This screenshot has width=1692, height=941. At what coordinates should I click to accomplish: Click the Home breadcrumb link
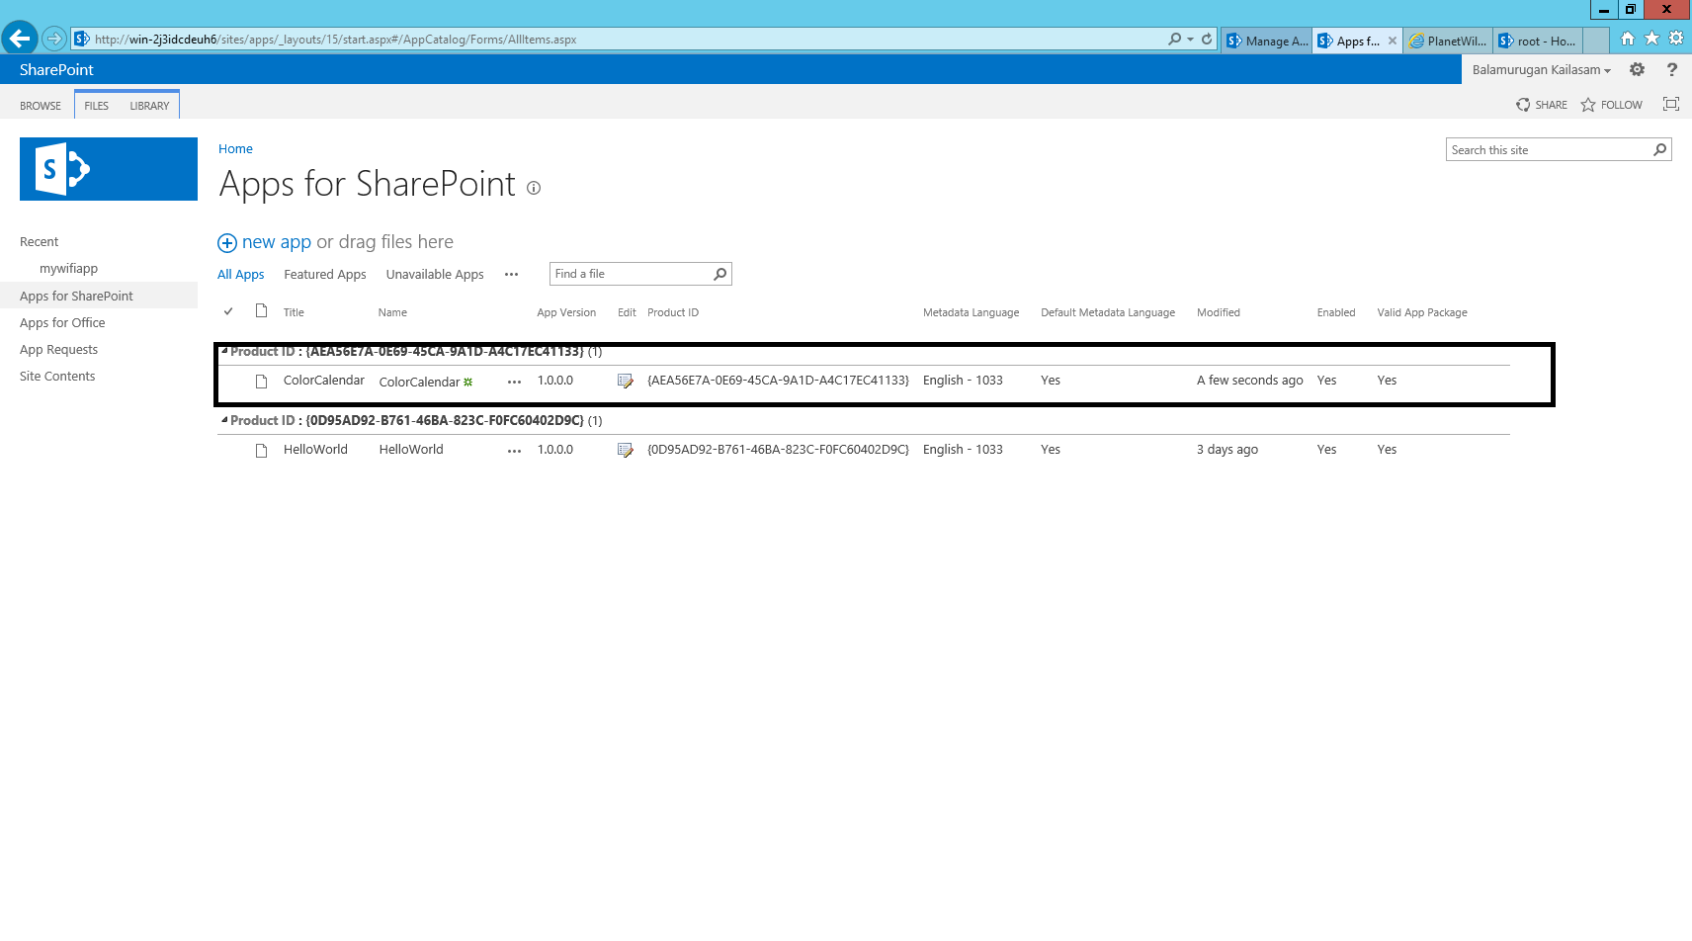[x=235, y=149]
